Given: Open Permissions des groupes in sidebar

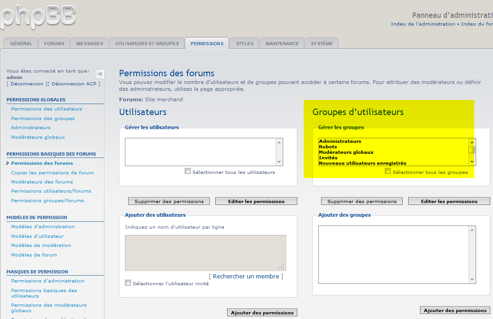Looking at the screenshot, I should click(43, 118).
